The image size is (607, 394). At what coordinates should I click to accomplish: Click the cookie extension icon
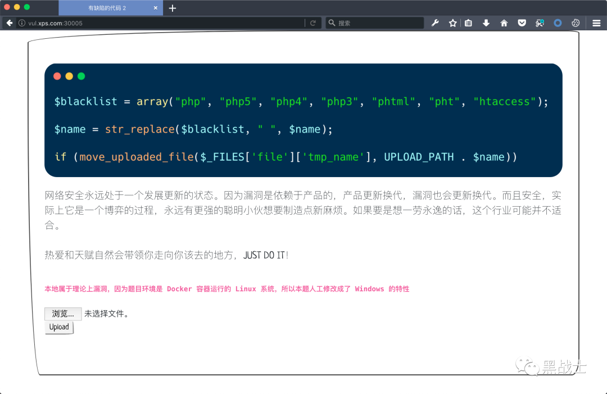576,23
